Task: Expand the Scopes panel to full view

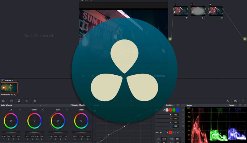Action: click(245, 105)
